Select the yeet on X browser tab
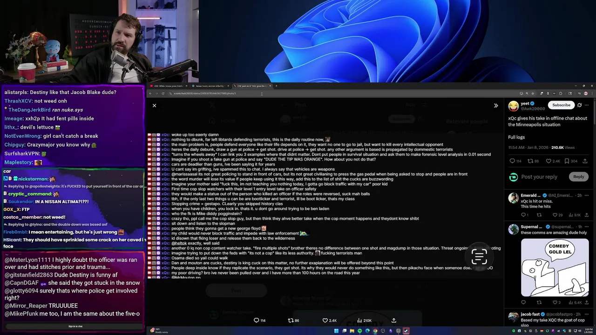 click(x=252, y=86)
